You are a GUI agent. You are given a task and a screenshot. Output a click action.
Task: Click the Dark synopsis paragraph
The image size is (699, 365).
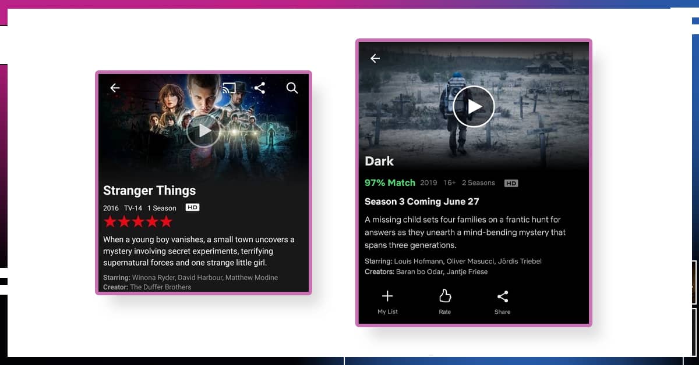[x=465, y=232]
